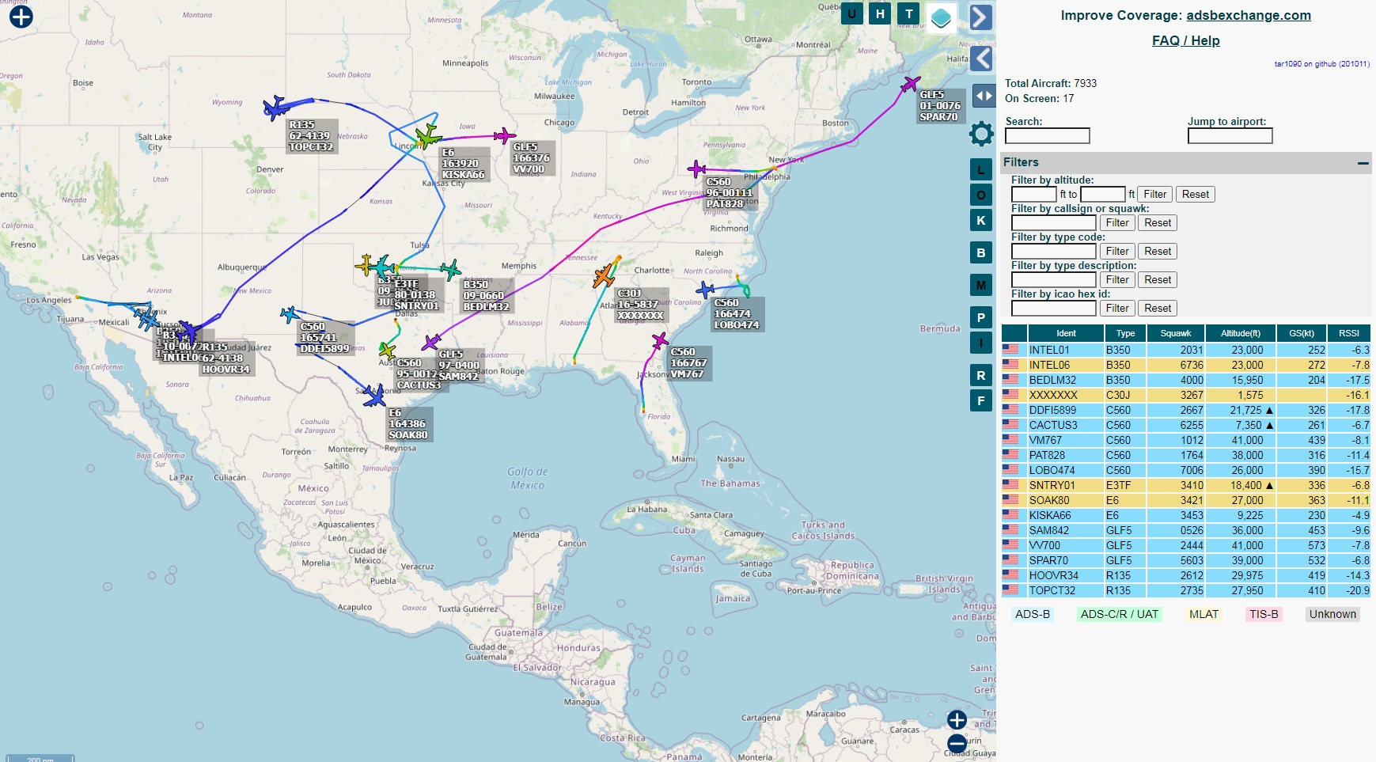
Task: Click the I map button
Action: coord(981,343)
